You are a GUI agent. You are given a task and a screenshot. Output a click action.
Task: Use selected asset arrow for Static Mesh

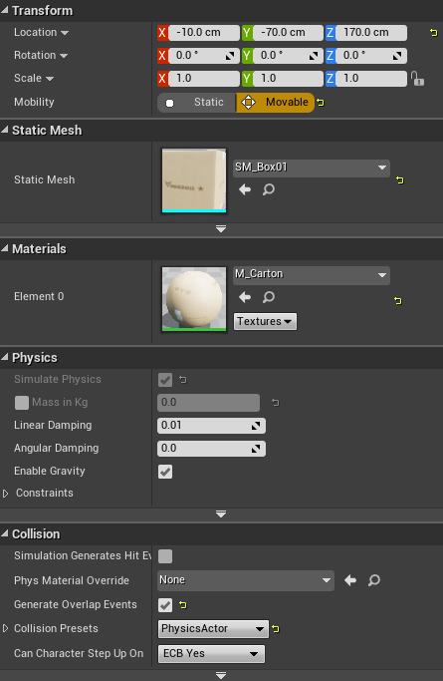click(x=245, y=189)
